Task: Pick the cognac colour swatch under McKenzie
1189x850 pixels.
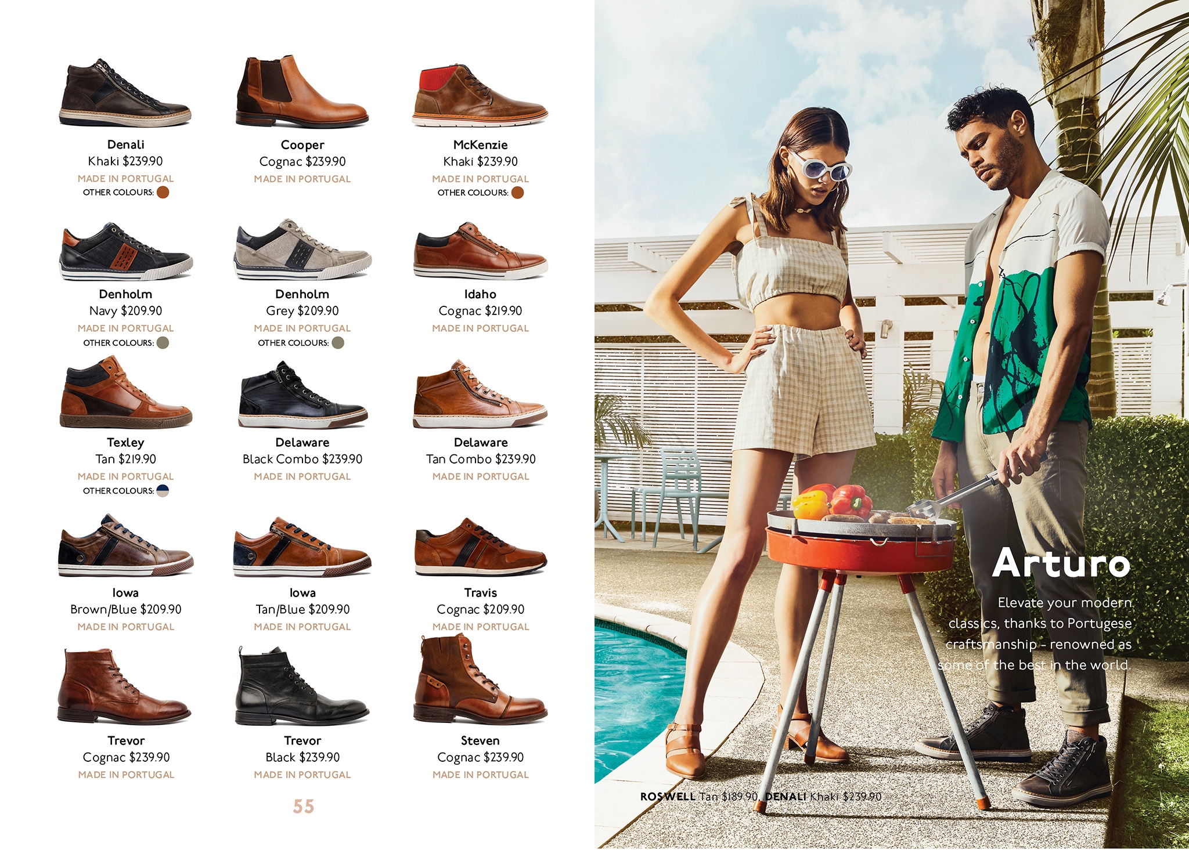Action: point(517,193)
